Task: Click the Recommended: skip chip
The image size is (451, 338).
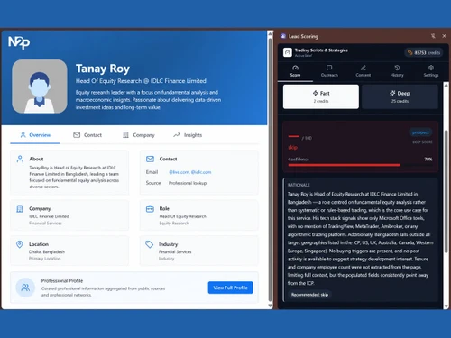Action: click(x=309, y=295)
